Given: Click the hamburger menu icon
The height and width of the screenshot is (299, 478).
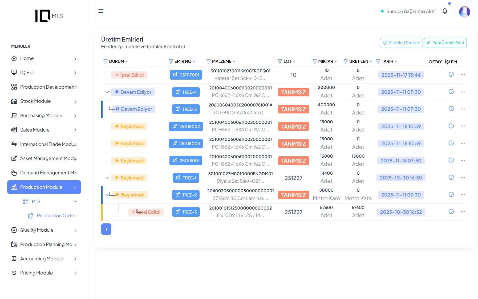Looking at the screenshot, I should [101, 11].
